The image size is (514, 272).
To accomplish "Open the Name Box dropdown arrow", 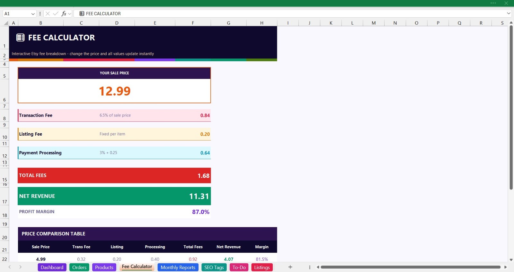I will point(33,14).
